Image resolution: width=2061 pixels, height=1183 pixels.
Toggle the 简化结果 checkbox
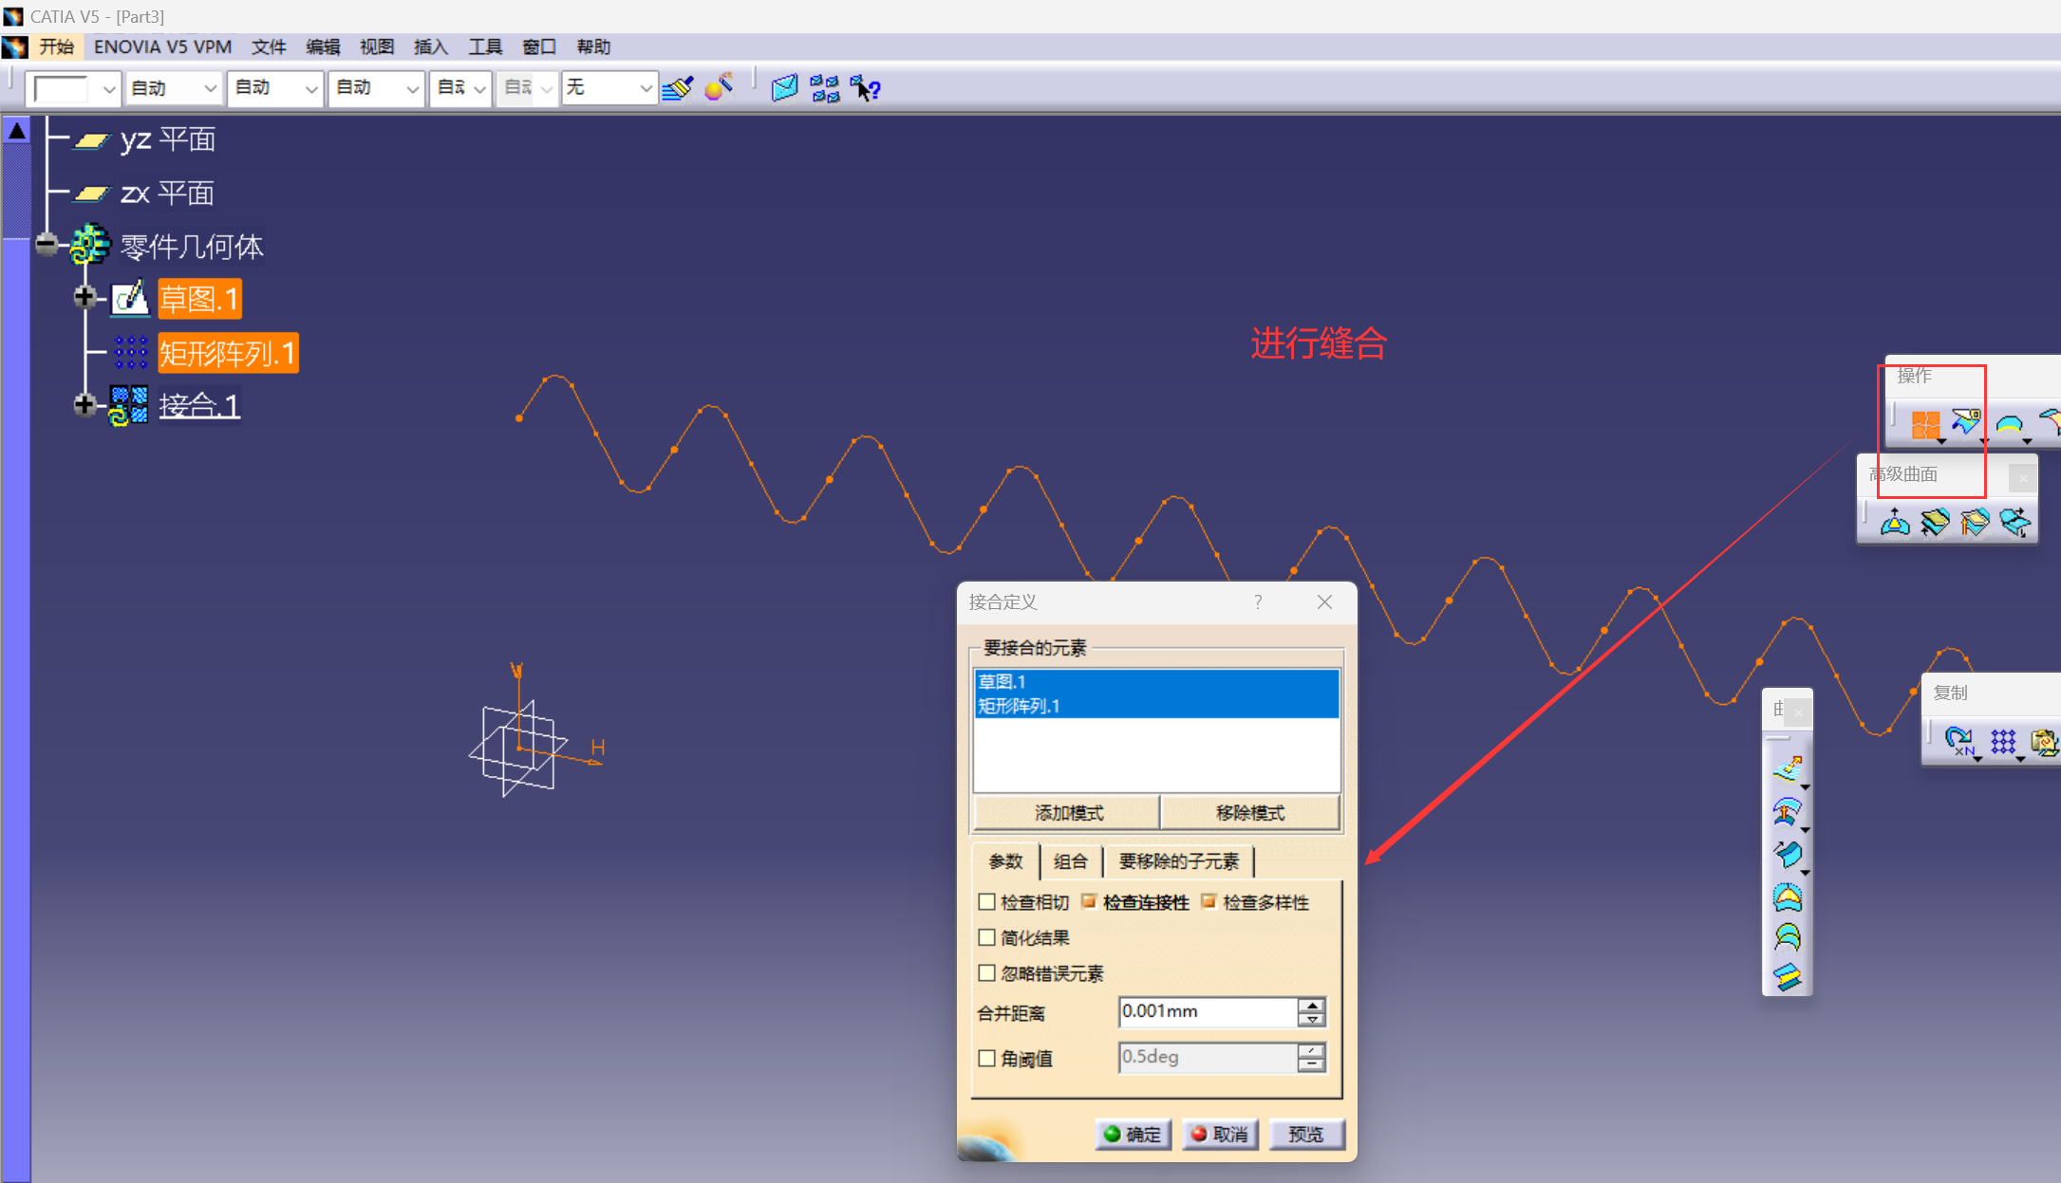987,937
